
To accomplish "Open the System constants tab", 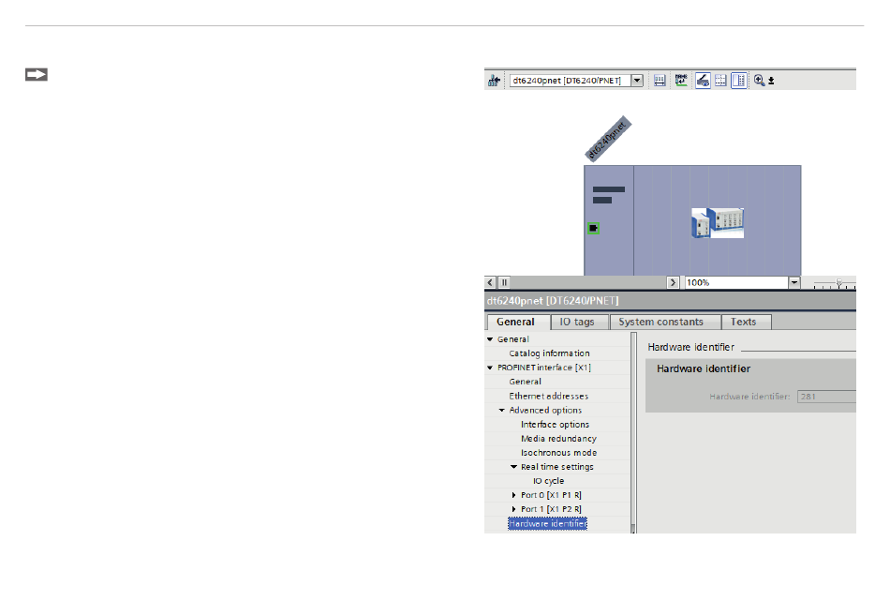I will [660, 322].
